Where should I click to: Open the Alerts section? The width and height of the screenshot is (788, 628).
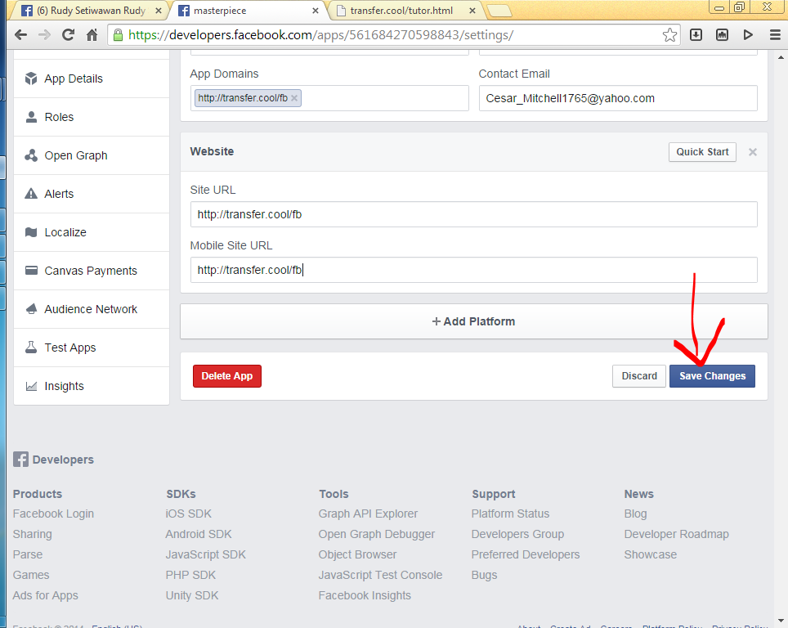click(92, 194)
